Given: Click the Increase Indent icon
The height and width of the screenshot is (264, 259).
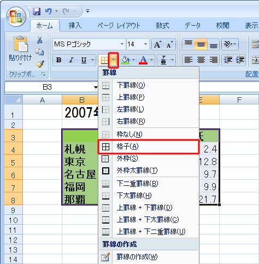Looking at the screenshot, I should (x=240, y=60).
